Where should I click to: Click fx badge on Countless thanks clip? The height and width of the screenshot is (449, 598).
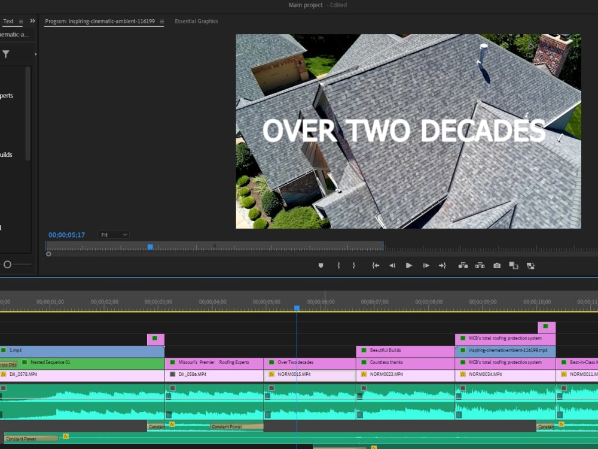pos(364,362)
